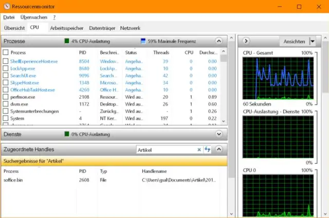Click the green square in Dienste header

(x=67, y=134)
